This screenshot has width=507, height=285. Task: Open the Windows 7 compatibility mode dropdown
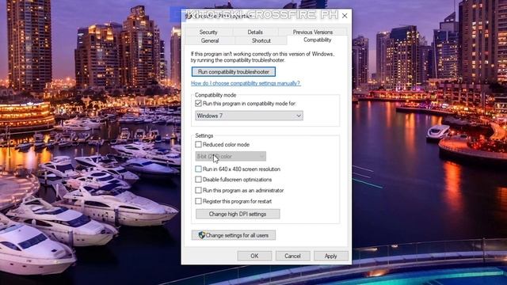249,116
